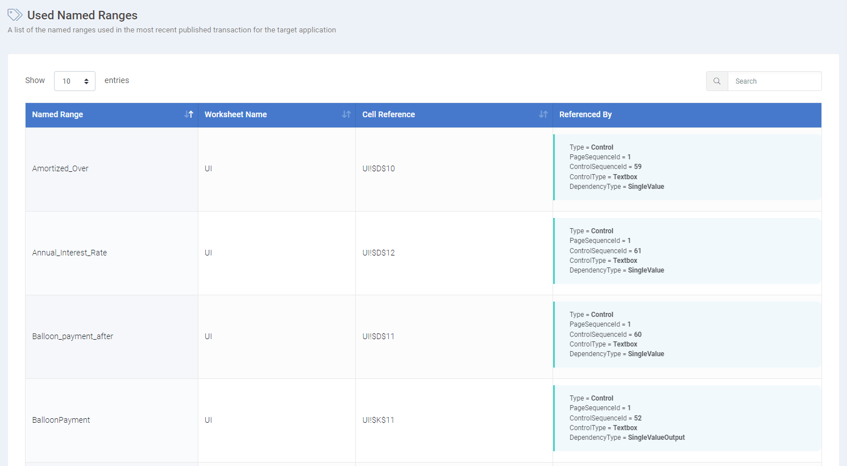Screen dimensions: 847x466
Task: Select the Balloon_payment_after named range cell
Action: 72,336
